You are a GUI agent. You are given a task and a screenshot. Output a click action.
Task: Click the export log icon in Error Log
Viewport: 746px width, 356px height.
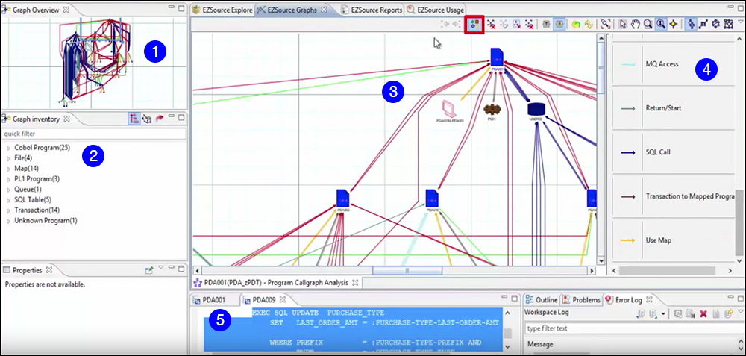click(x=640, y=313)
